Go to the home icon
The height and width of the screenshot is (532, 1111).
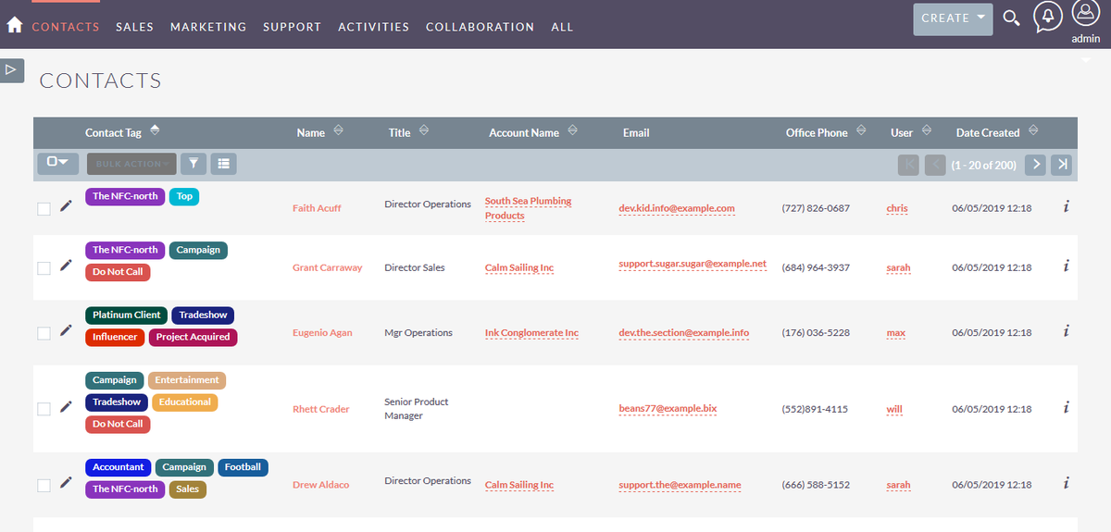pyautogui.click(x=14, y=26)
